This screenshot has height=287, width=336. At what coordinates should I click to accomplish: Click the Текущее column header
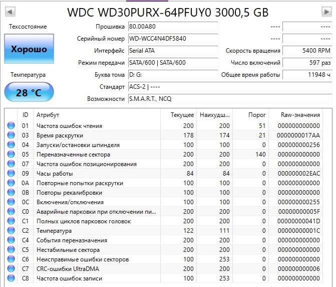click(x=178, y=115)
